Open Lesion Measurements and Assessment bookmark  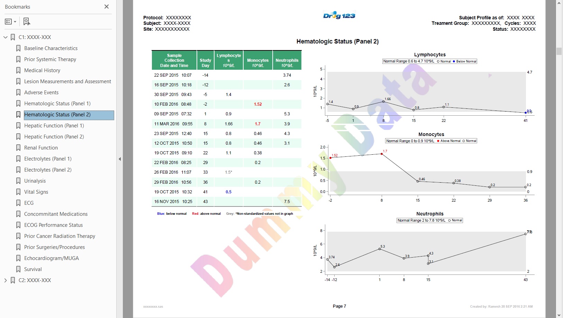(67, 81)
